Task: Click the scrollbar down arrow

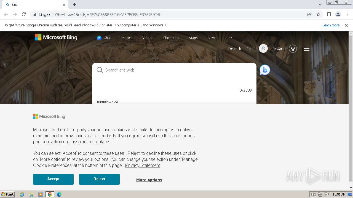Action: [351, 188]
